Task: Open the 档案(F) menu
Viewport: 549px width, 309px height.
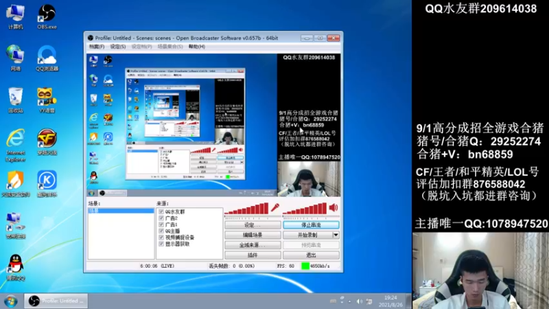Action: point(97,46)
